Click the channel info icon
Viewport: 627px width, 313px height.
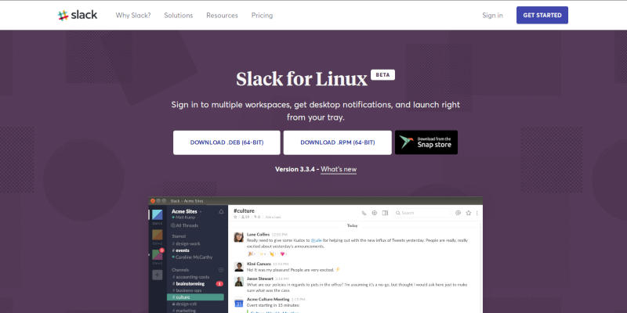pos(375,213)
